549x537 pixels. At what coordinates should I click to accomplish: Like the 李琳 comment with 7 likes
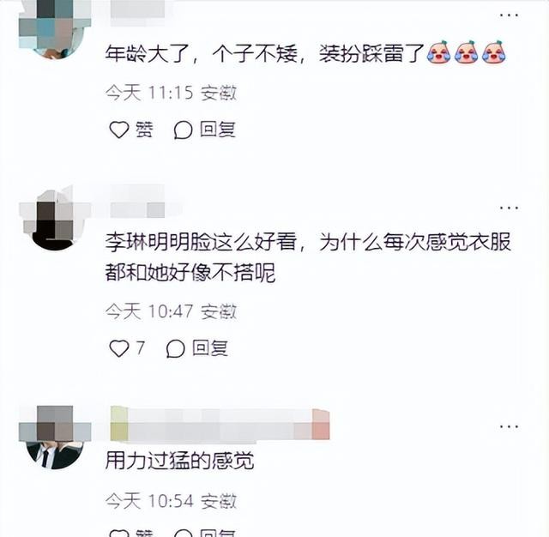coord(119,348)
